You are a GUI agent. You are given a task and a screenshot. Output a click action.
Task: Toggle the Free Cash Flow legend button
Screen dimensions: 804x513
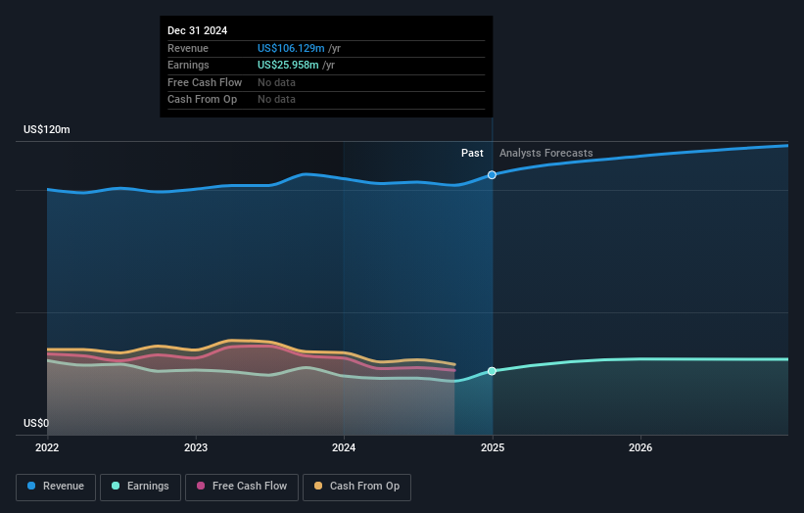pyautogui.click(x=242, y=487)
